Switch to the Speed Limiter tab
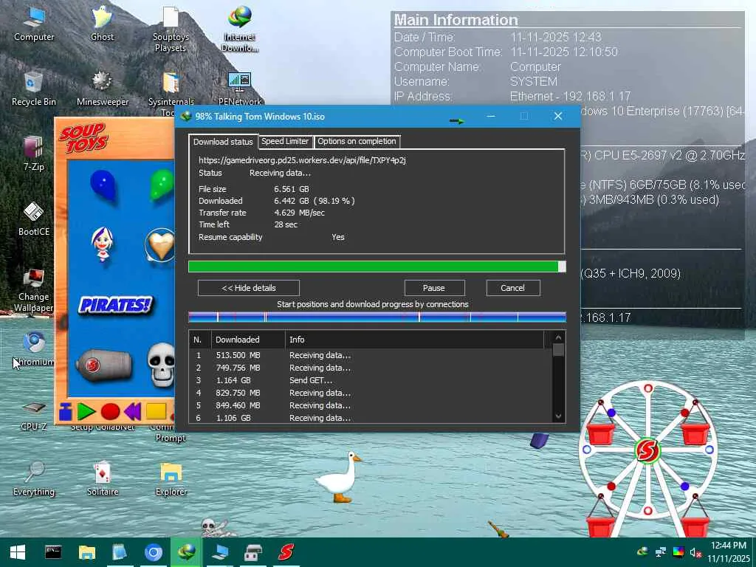Screen dimensions: 756x567 (285, 141)
